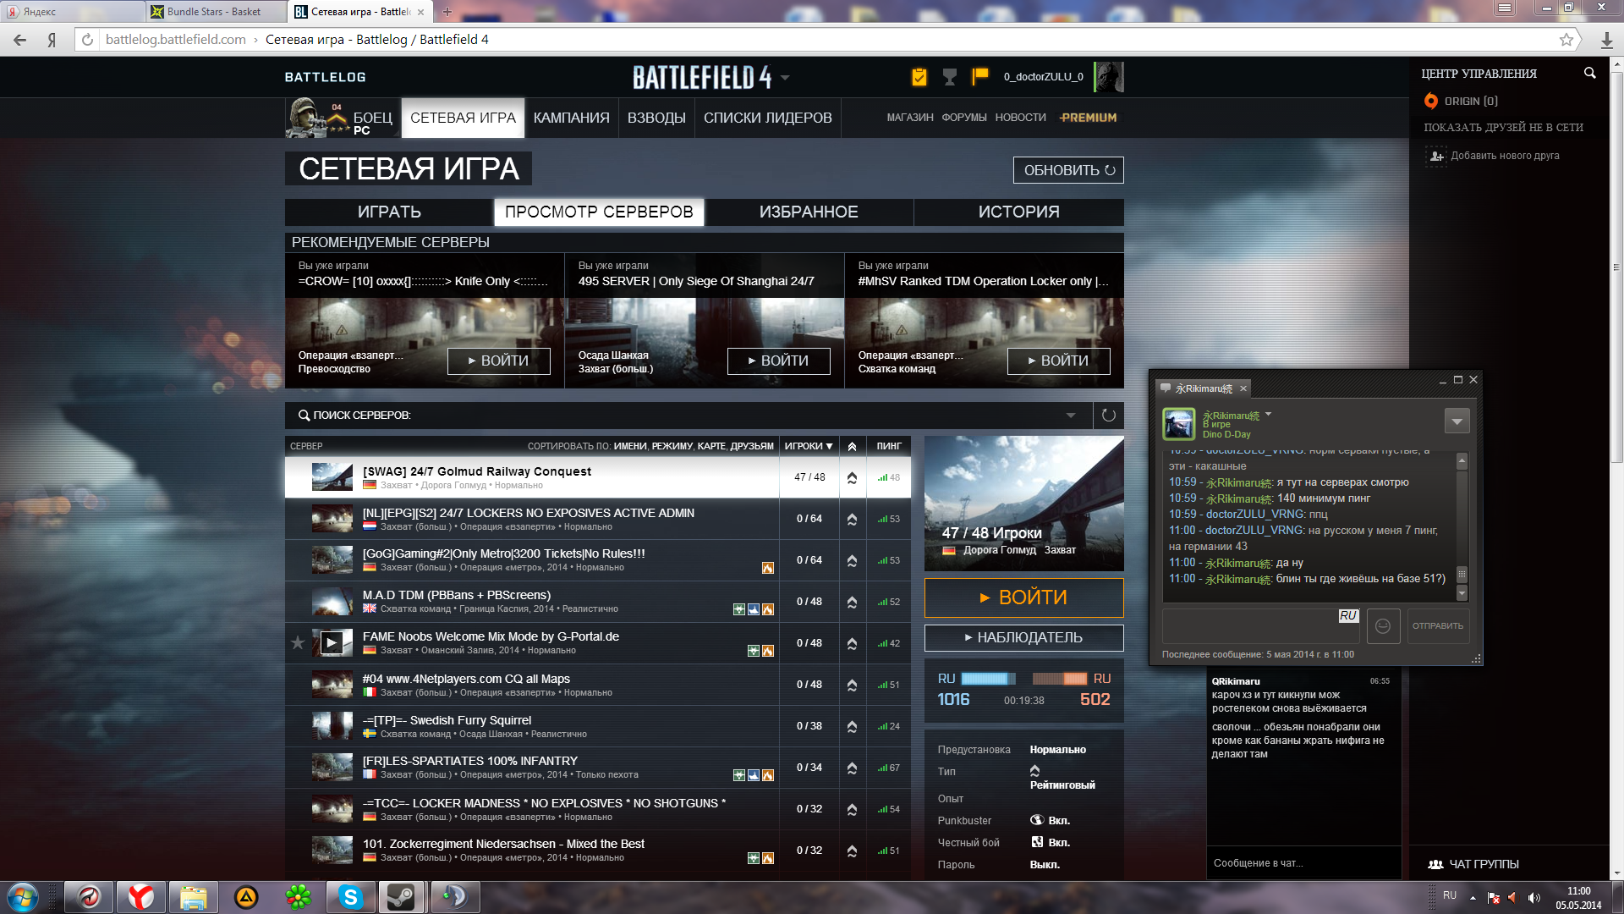Click the volume icon in system tray

[1534, 897]
